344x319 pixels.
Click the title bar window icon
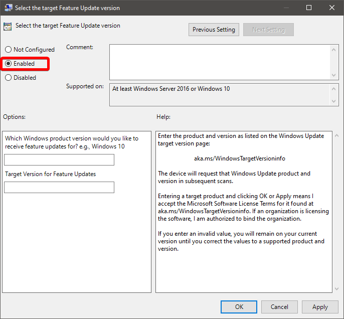9,8
